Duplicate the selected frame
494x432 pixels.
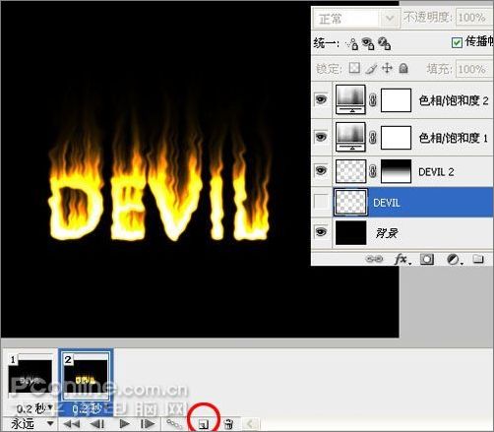coord(204,425)
